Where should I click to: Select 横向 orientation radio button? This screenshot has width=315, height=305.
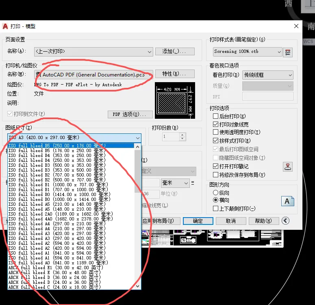click(215, 200)
